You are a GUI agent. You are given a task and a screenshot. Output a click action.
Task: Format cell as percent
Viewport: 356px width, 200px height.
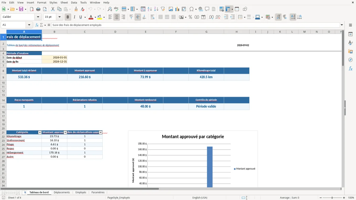[190, 17]
